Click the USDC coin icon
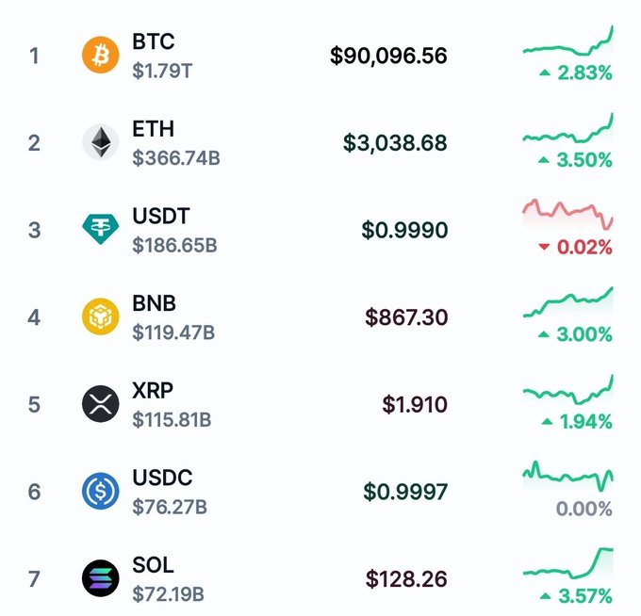The image size is (641, 616). click(x=100, y=492)
